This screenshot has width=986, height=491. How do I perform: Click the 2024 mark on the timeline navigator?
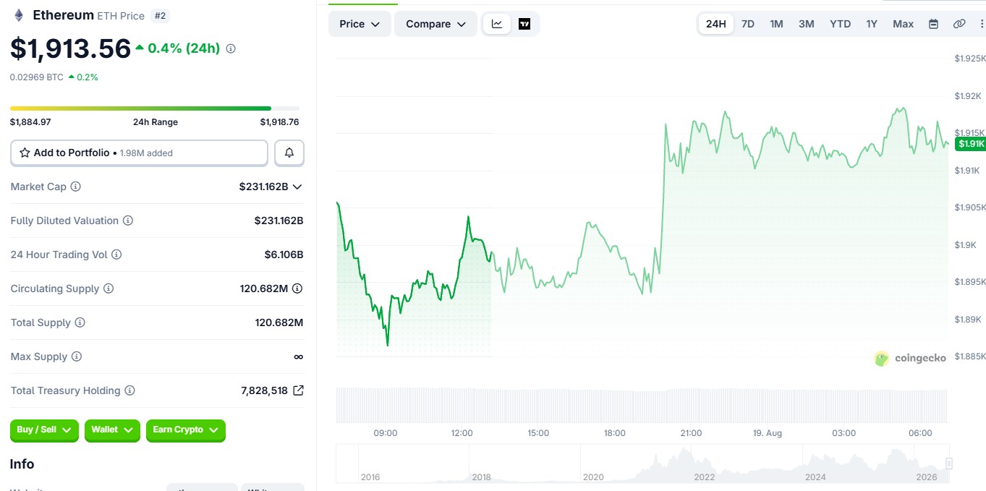coord(815,477)
